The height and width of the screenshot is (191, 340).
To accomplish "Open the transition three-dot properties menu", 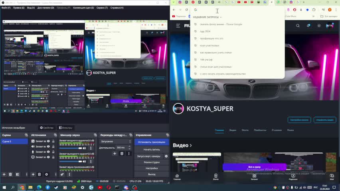I will (x=129, y=154).
